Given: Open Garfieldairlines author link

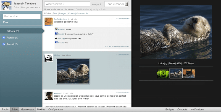Looking at the screenshot, I should pos(60,19).
